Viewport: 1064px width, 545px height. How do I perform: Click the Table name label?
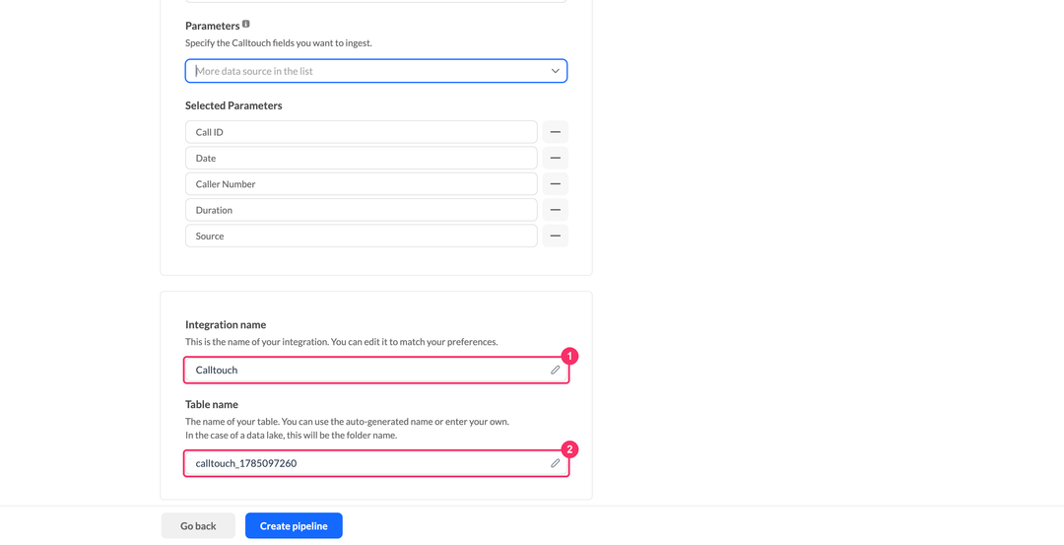[x=212, y=404]
